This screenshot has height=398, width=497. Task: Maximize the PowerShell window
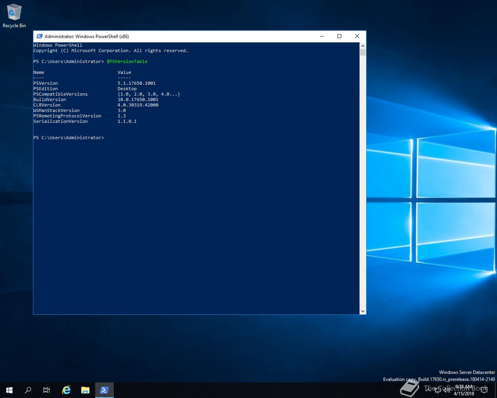click(x=339, y=36)
